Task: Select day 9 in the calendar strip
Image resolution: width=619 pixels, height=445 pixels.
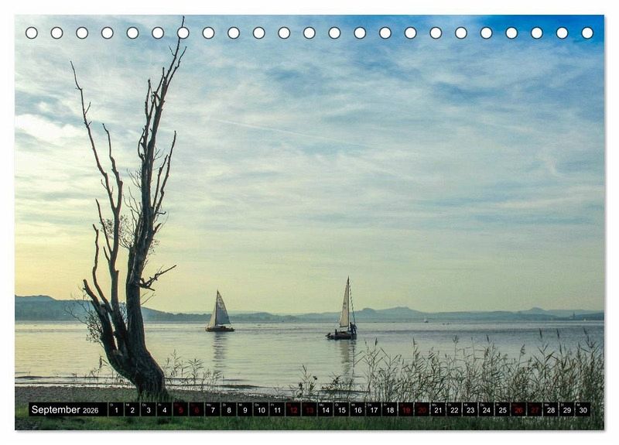Action: point(245,410)
